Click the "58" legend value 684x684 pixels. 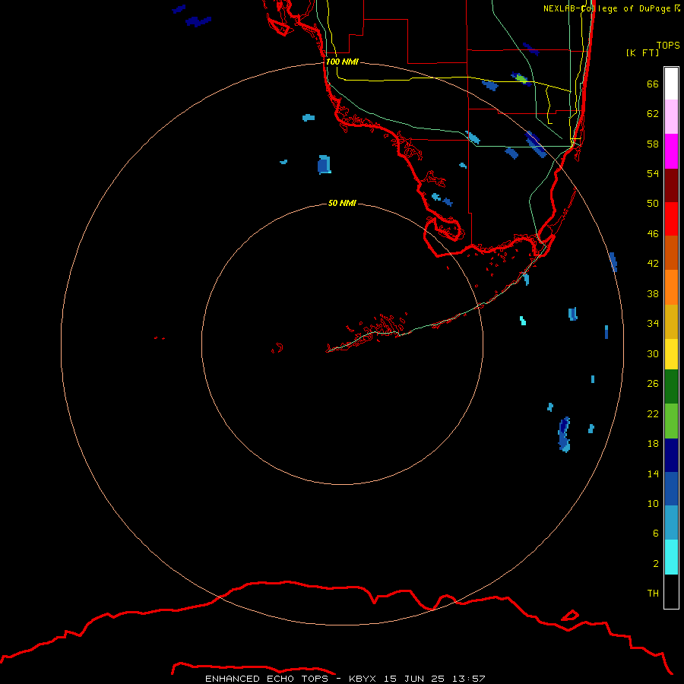[x=653, y=144]
